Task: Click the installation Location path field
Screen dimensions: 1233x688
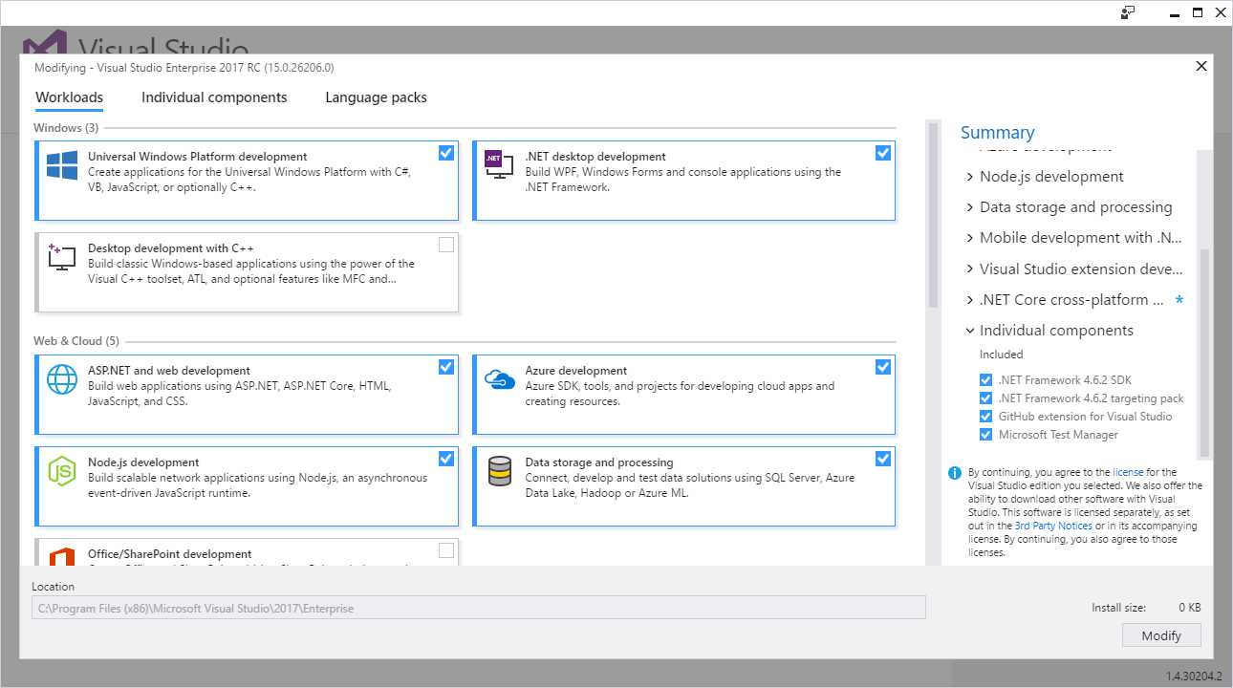Action: point(478,607)
